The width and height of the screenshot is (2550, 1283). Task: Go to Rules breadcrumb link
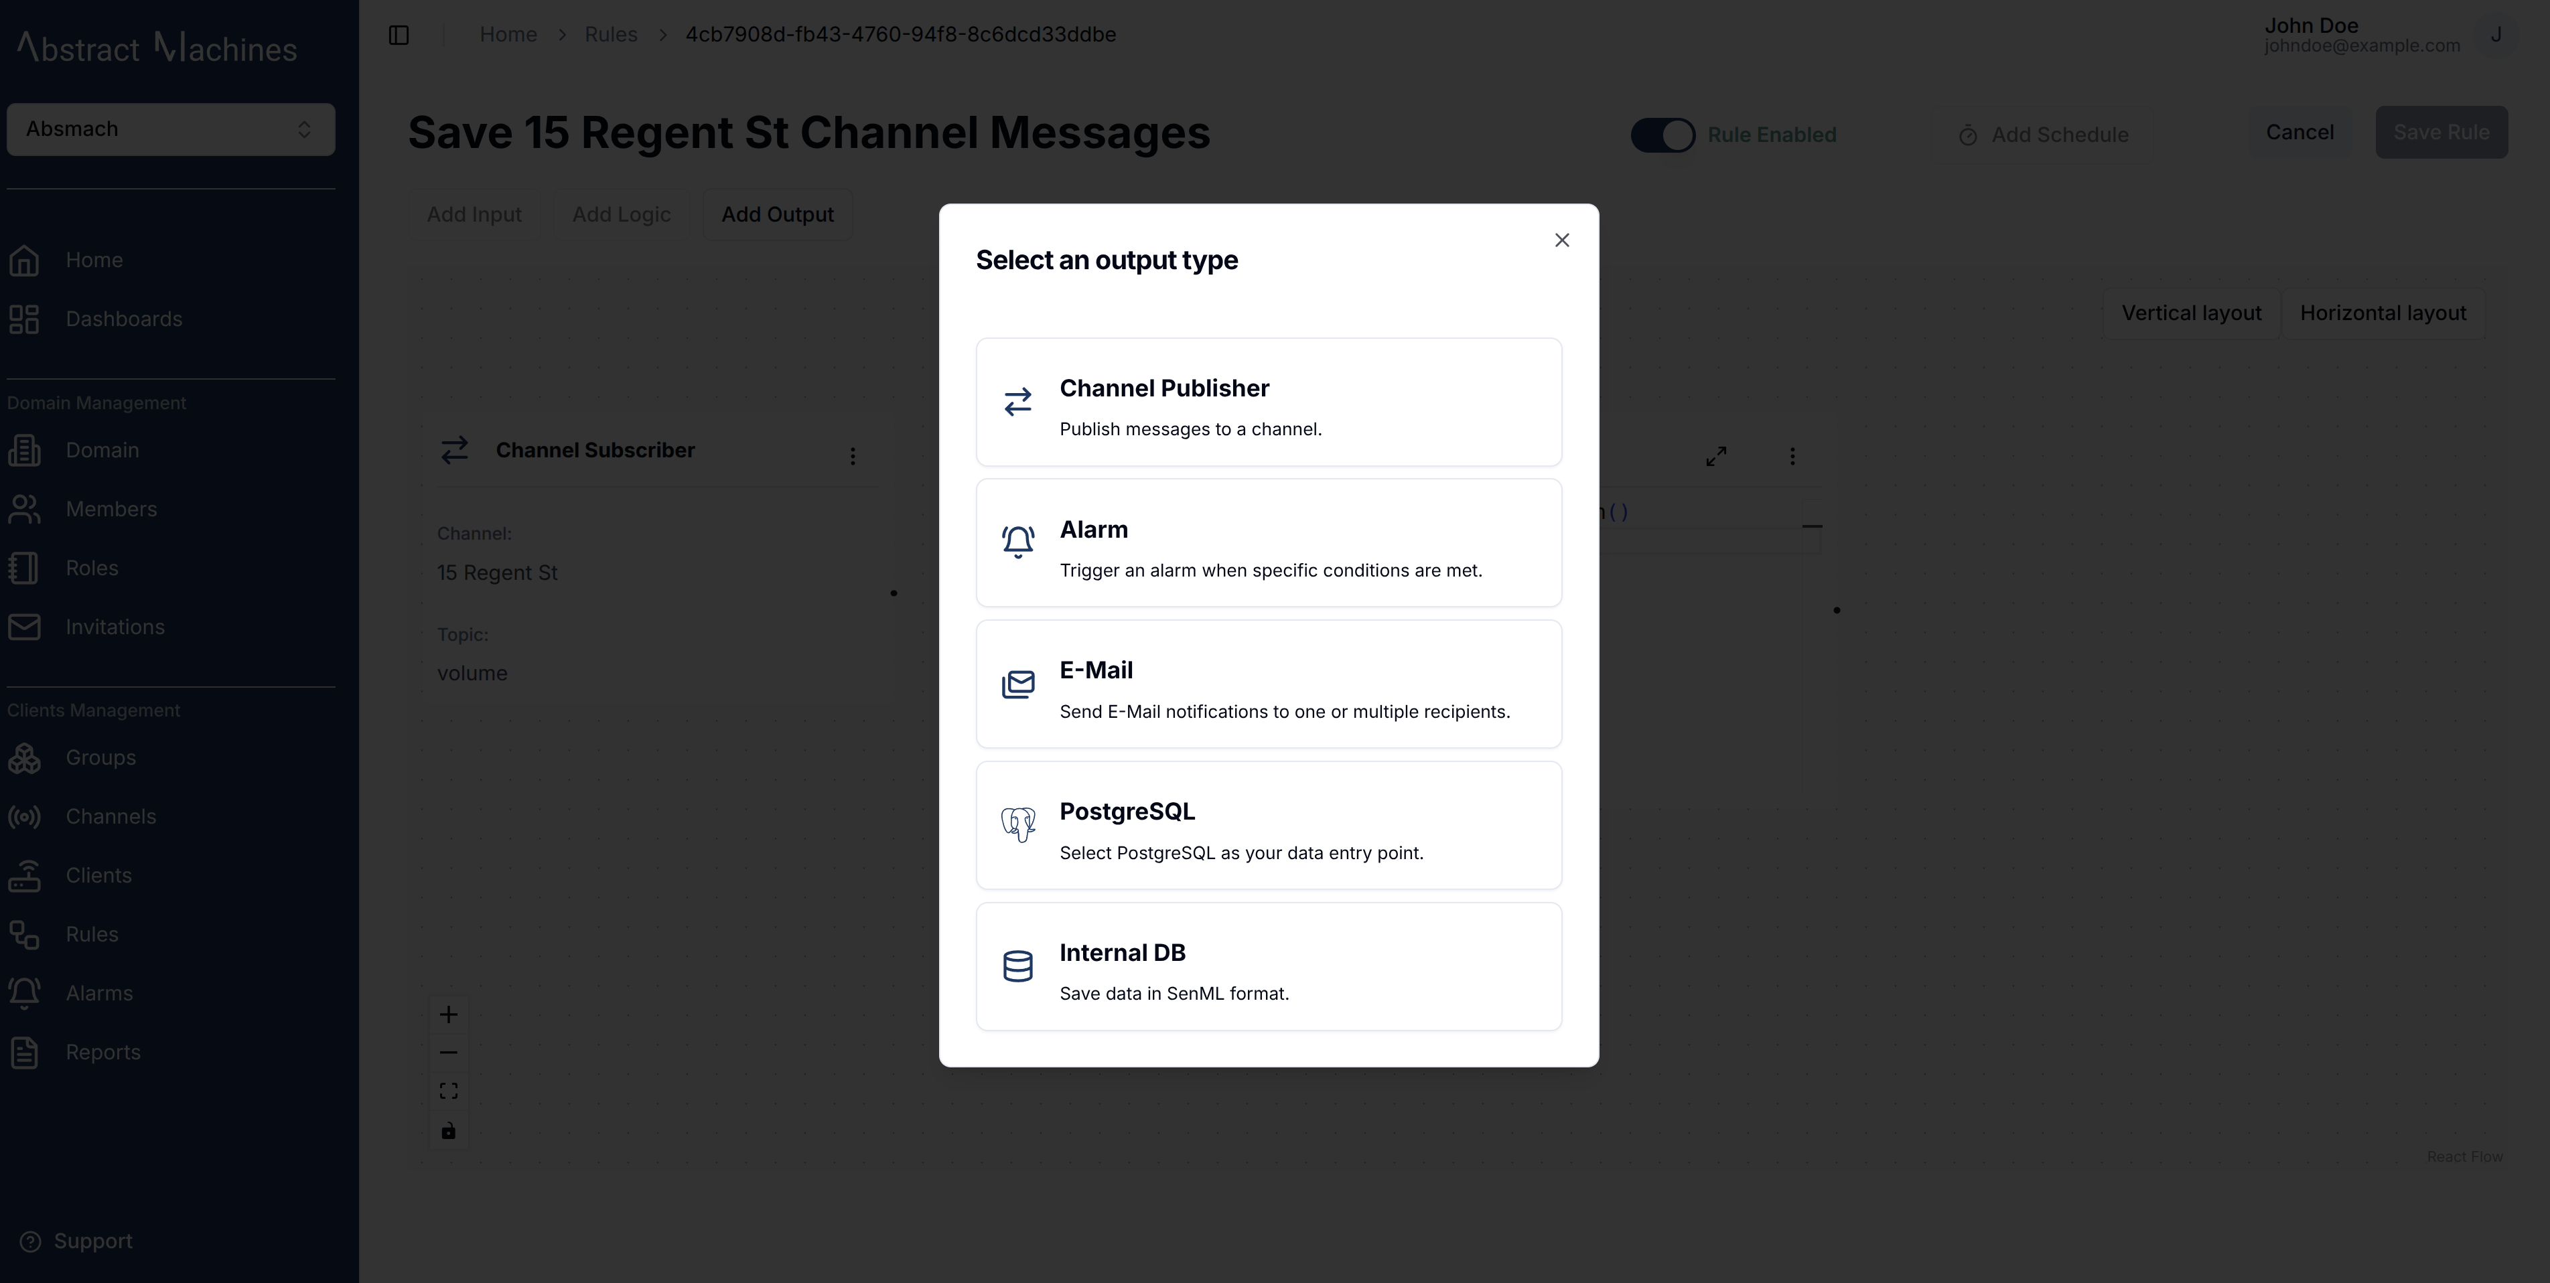(x=611, y=35)
